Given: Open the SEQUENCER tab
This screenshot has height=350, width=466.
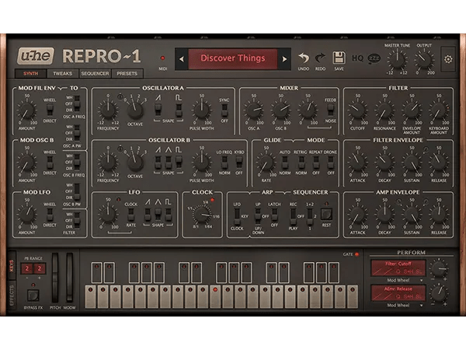Looking at the screenshot, I should pyautogui.click(x=95, y=74).
